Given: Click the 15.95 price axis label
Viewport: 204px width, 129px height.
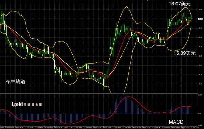Looking at the screenshot, I should (x=200, y=28).
